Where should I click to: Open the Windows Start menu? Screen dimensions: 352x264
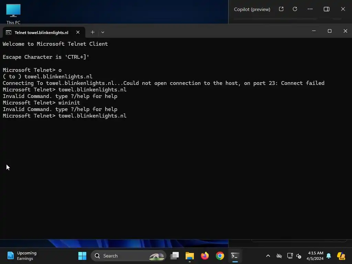pyautogui.click(x=82, y=256)
